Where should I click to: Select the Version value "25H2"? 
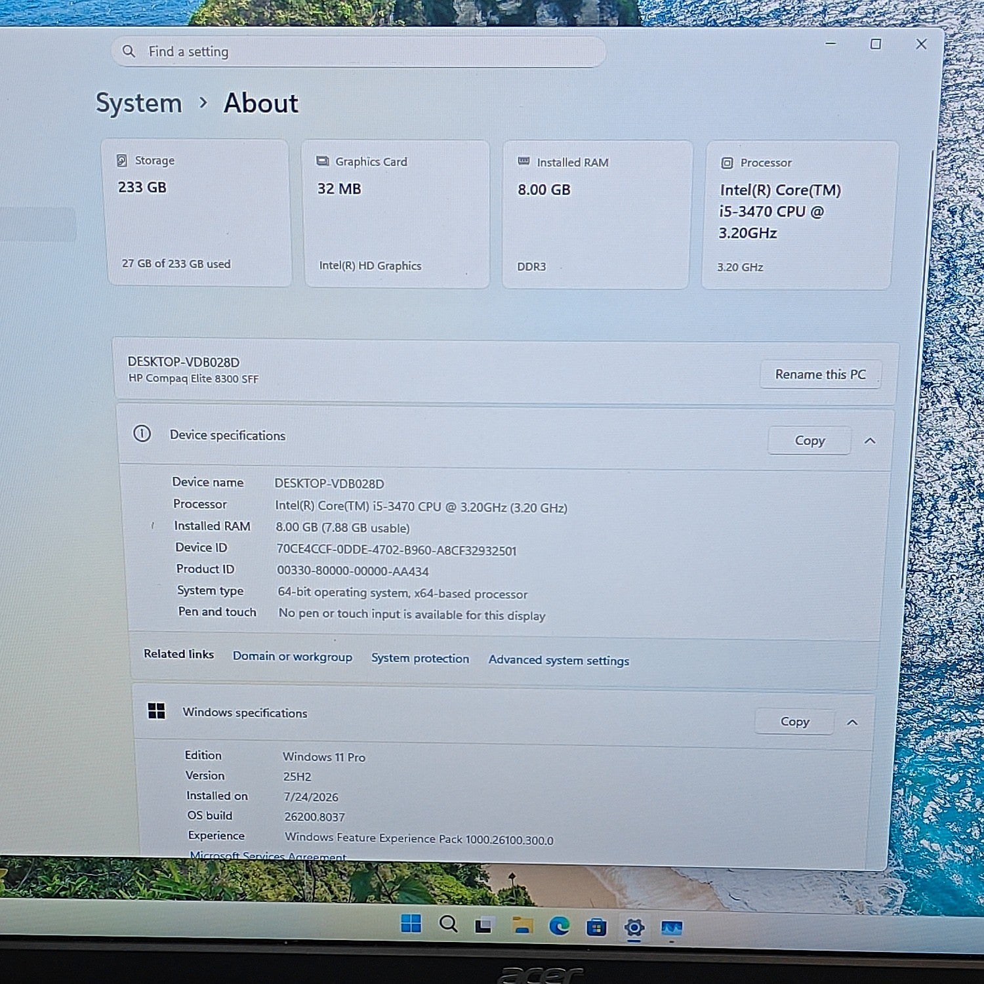pyautogui.click(x=297, y=777)
